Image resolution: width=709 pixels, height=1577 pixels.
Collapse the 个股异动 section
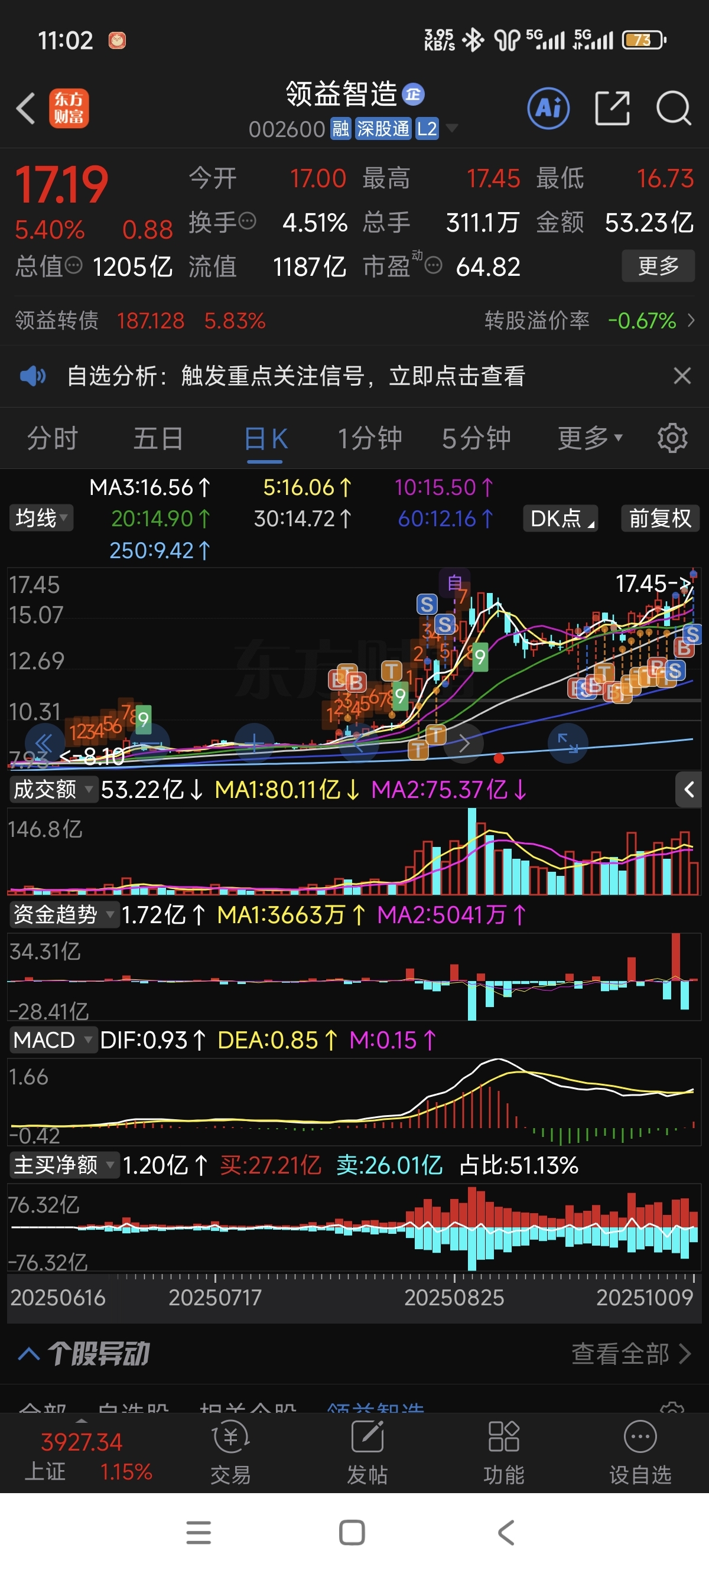[30, 1354]
